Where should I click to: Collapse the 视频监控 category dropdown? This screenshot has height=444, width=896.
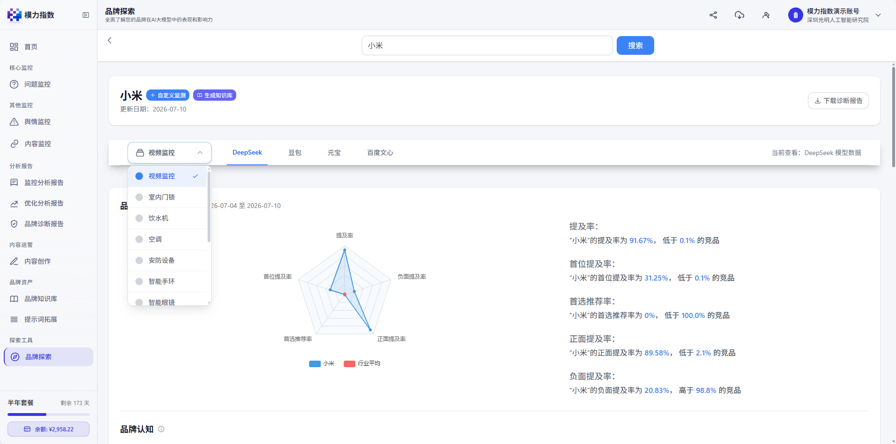click(x=170, y=153)
